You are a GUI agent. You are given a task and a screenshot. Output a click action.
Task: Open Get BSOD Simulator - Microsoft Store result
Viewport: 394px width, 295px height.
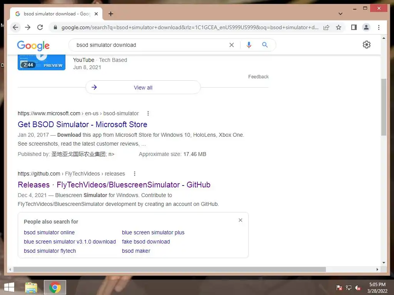[x=82, y=124]
